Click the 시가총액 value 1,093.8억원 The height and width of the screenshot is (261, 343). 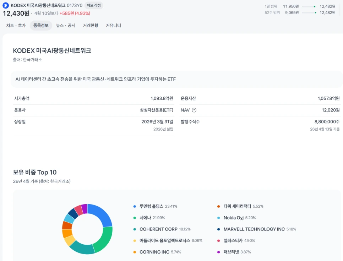pos(162,98)
